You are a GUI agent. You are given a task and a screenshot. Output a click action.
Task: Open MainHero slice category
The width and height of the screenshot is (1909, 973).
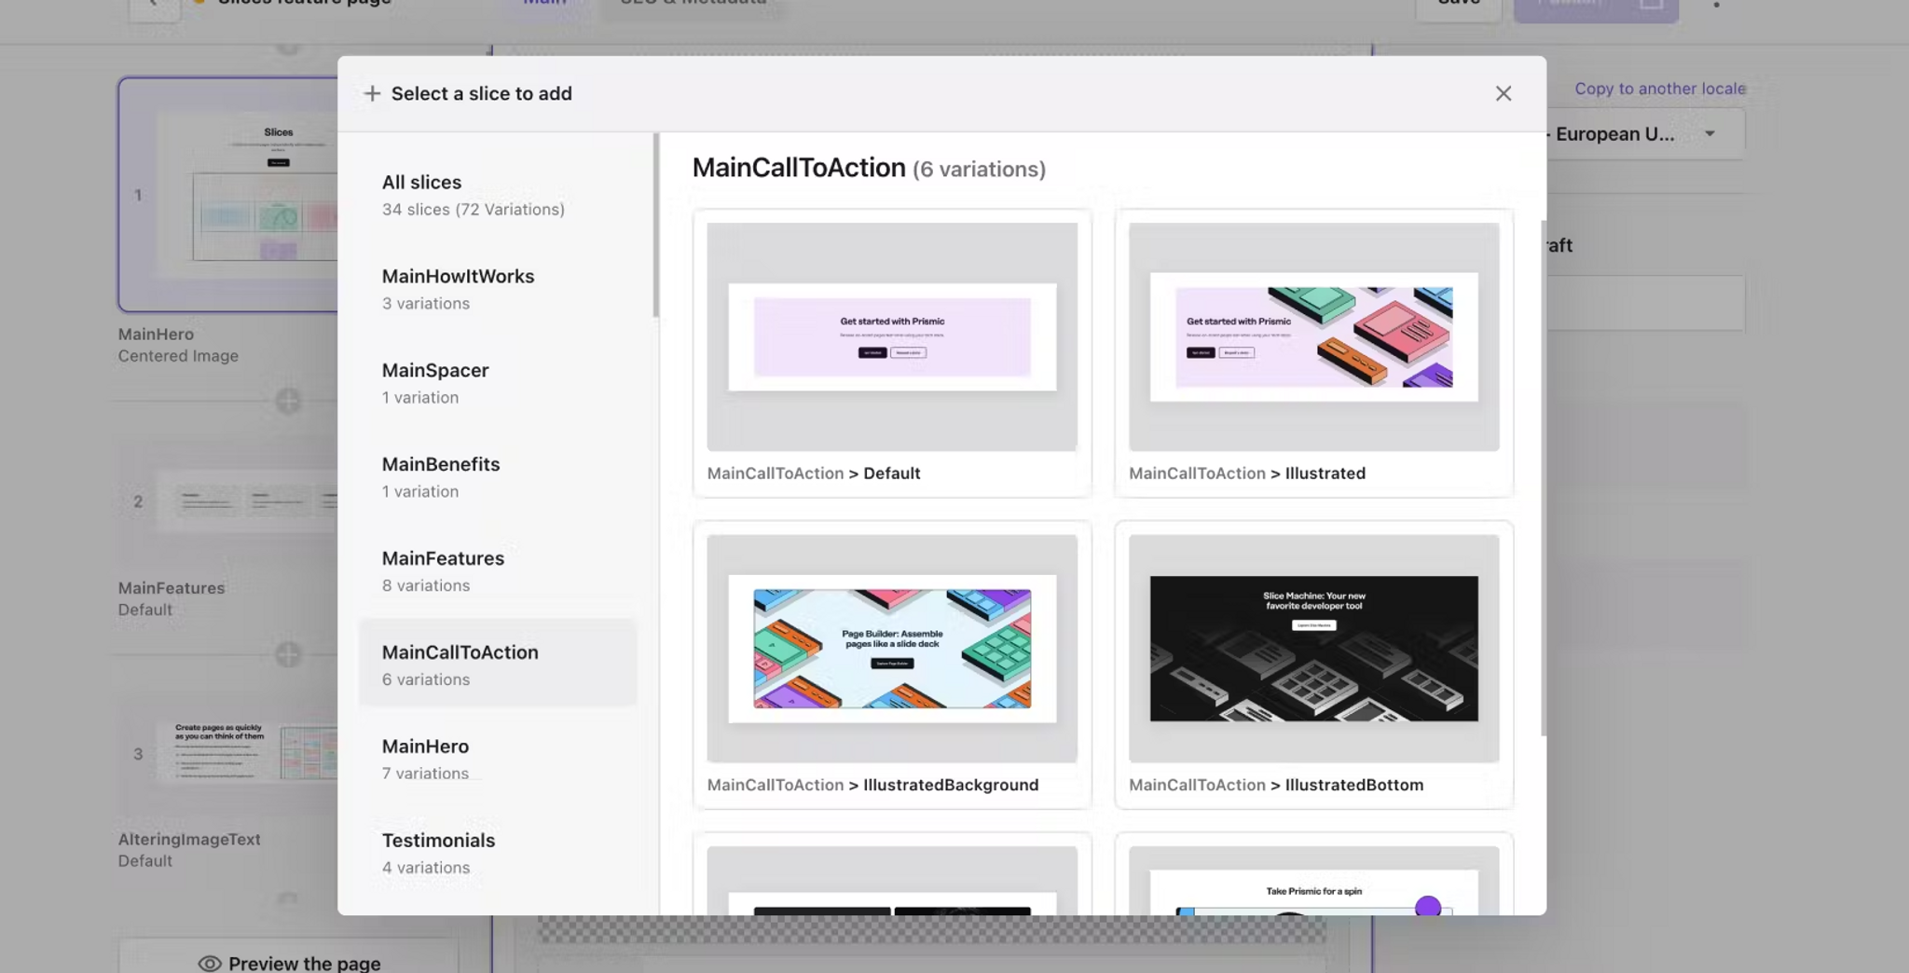pyautogui.click(x=498, y=759)
